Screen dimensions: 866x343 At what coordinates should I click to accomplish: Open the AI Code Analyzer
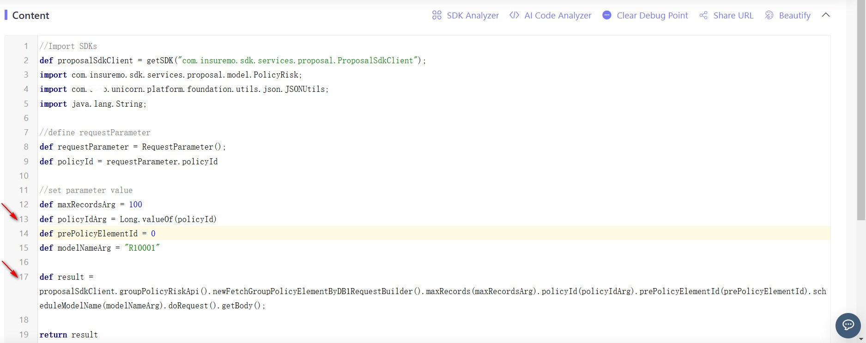pyautogui.click(x=557, y=15)
